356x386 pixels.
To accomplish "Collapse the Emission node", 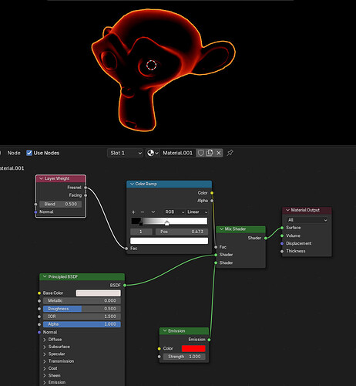I will point(165,330).
